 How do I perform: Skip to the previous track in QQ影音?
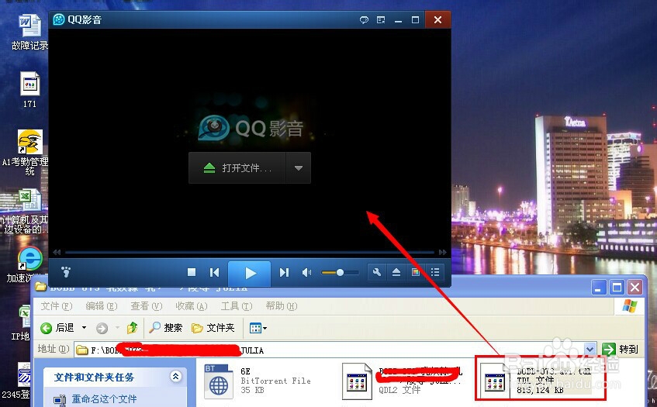(214, 273)
